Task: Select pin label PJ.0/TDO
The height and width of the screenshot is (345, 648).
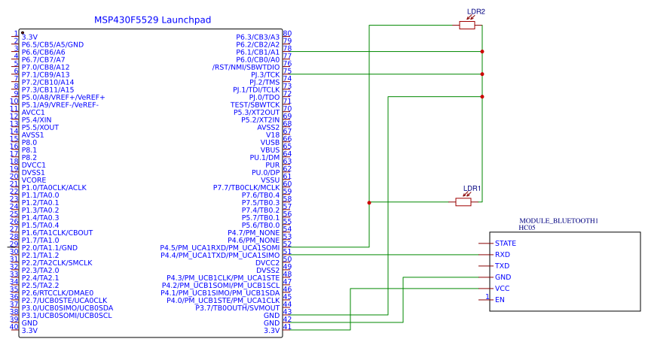Action: click(x=264, y=97)
